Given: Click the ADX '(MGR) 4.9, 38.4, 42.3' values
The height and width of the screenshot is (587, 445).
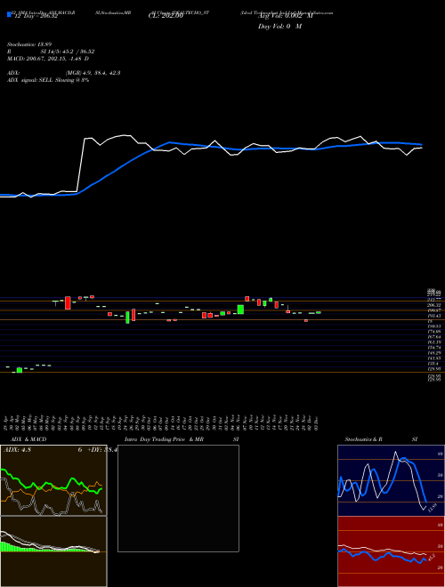Looking at the screenshot, I should coord(93,73).
